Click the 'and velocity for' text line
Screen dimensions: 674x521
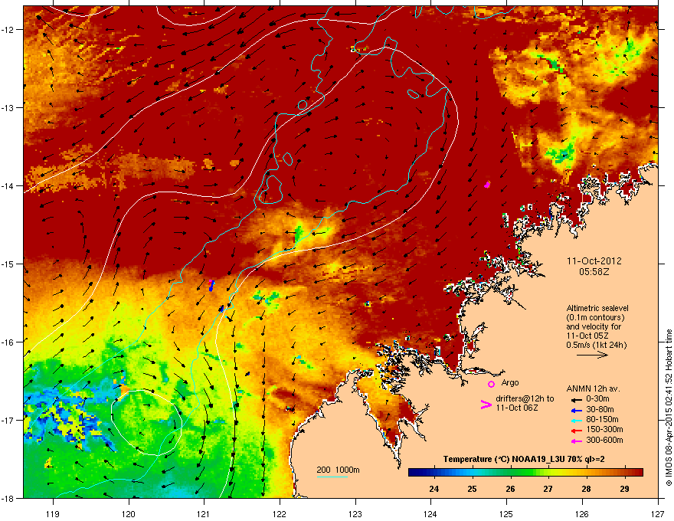coord(594,326)
